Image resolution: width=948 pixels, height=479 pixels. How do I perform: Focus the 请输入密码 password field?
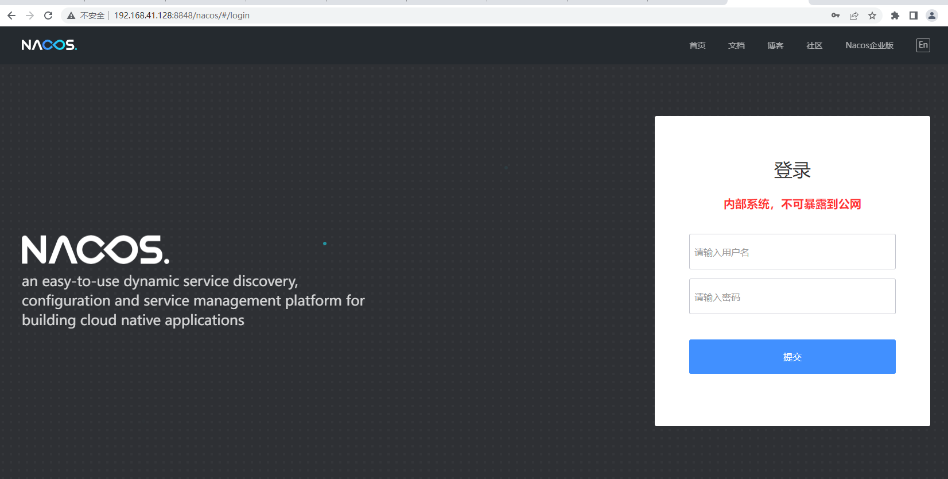pyautogui.click(x=792, y=296)
